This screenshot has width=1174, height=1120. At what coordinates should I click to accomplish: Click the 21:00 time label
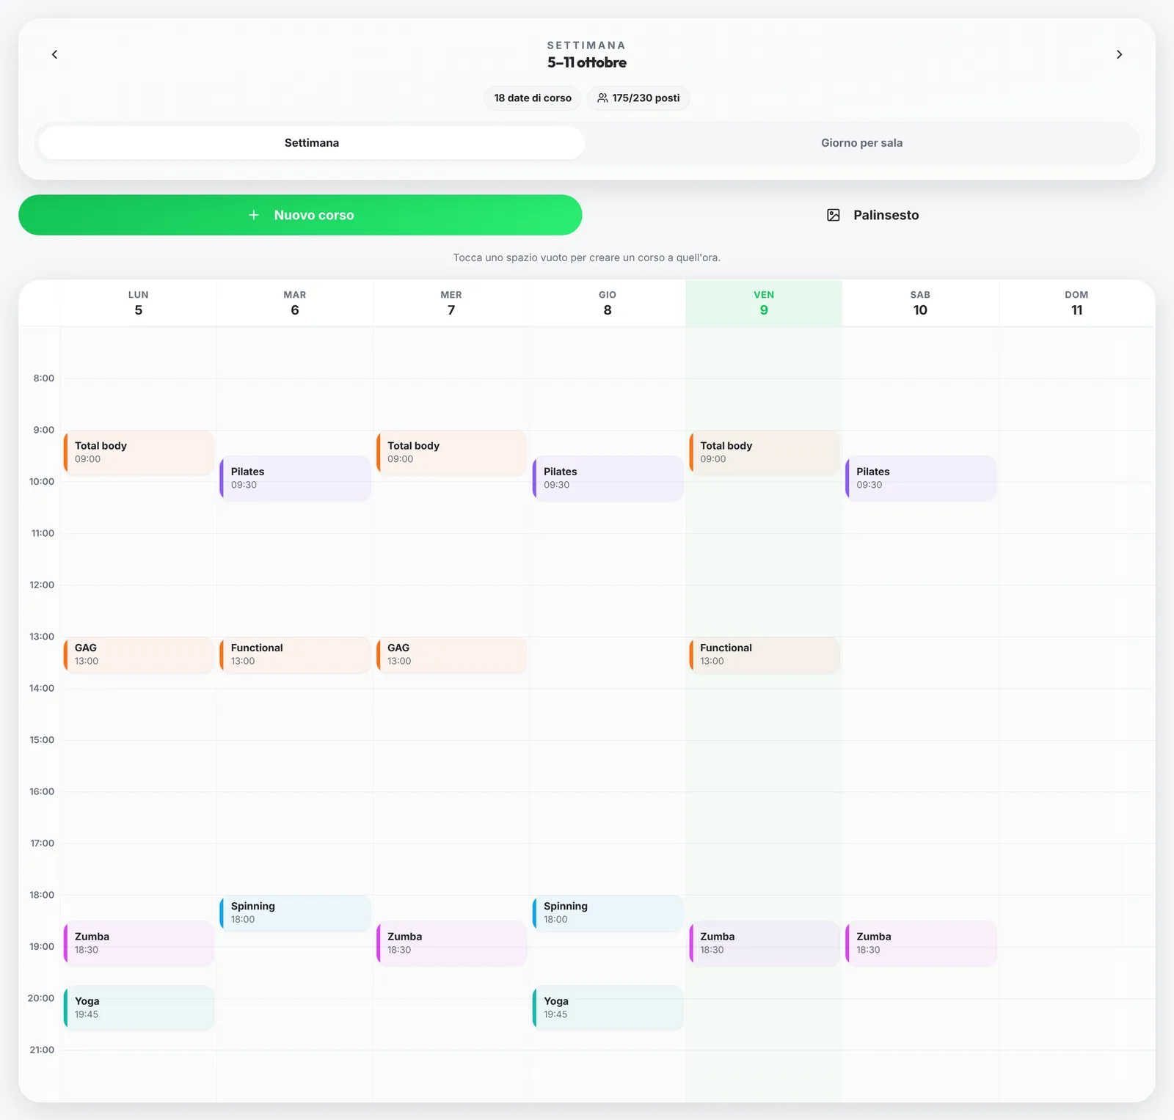pyautogui.click(x=42, y=1050)
